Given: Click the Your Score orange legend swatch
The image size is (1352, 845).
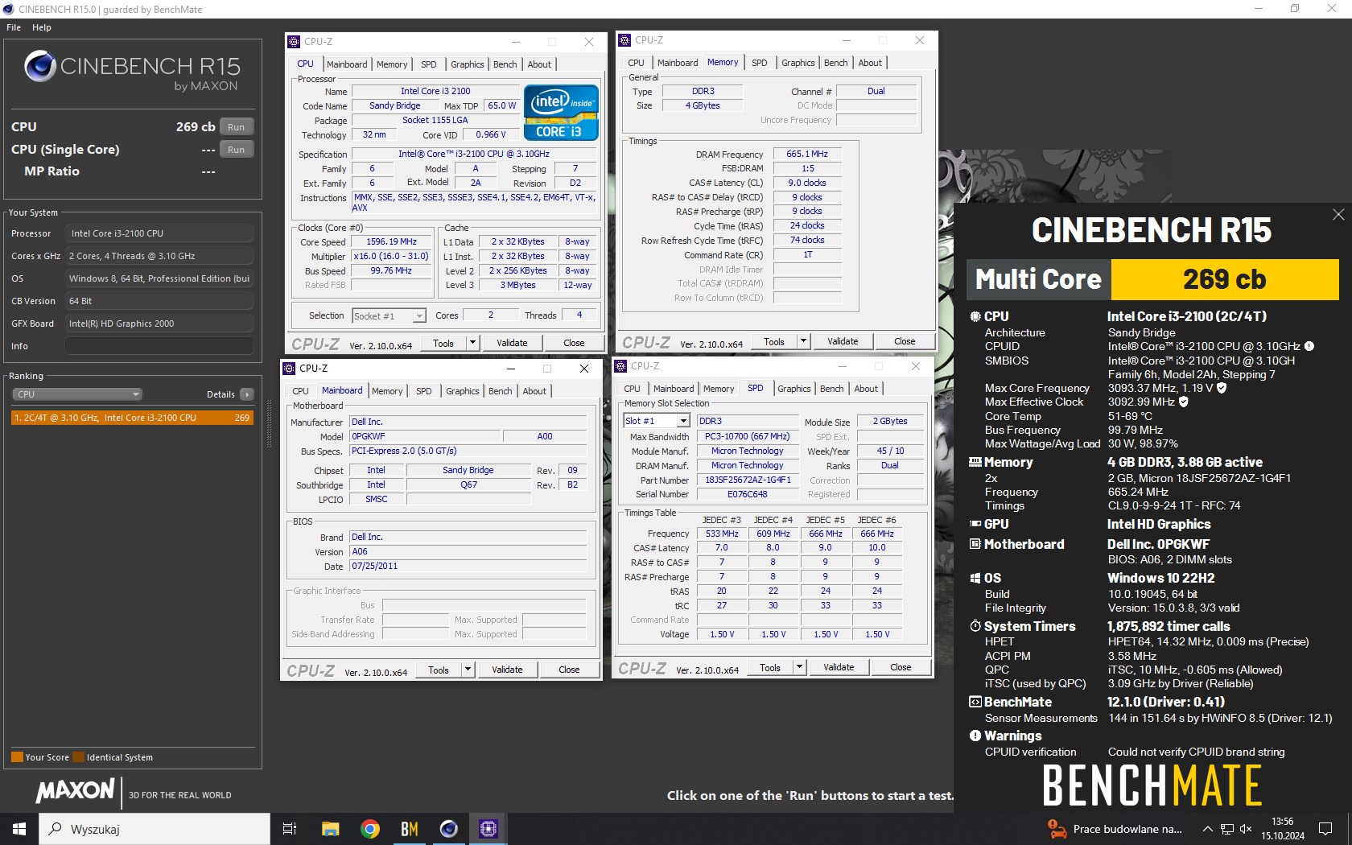Looking at the screenshot, I should [17, 757].
